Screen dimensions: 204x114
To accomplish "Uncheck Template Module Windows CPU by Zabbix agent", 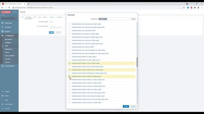I will [69, 63].
